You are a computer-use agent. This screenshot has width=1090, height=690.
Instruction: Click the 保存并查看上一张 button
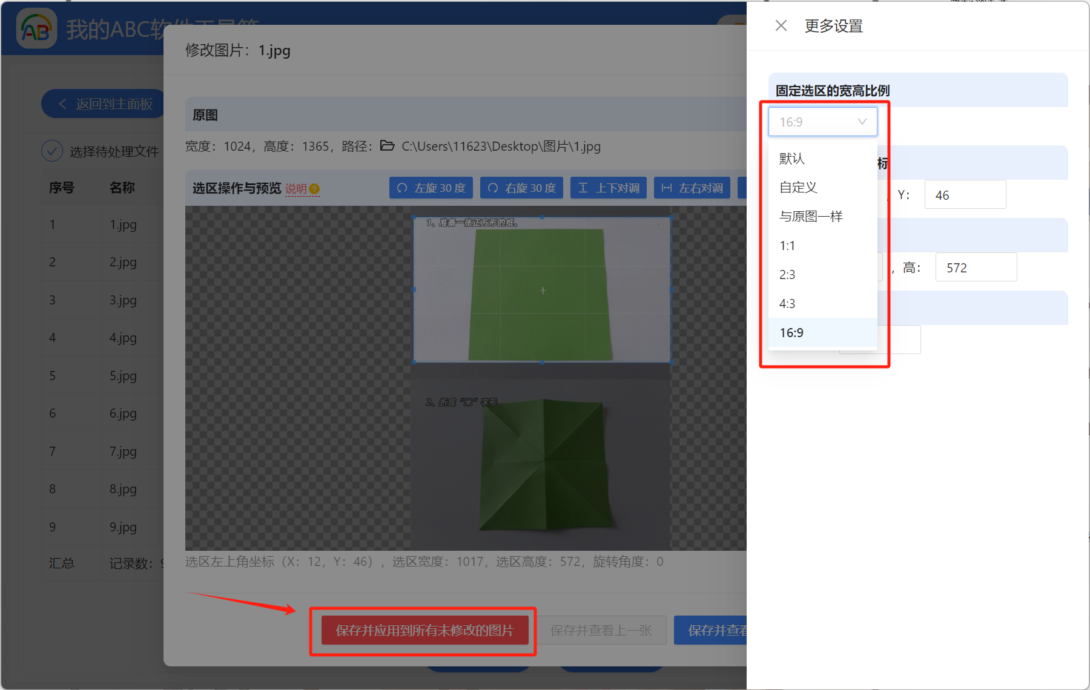(602, 630)
